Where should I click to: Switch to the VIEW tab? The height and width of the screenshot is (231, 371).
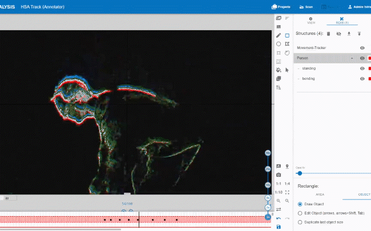[311, 21]
